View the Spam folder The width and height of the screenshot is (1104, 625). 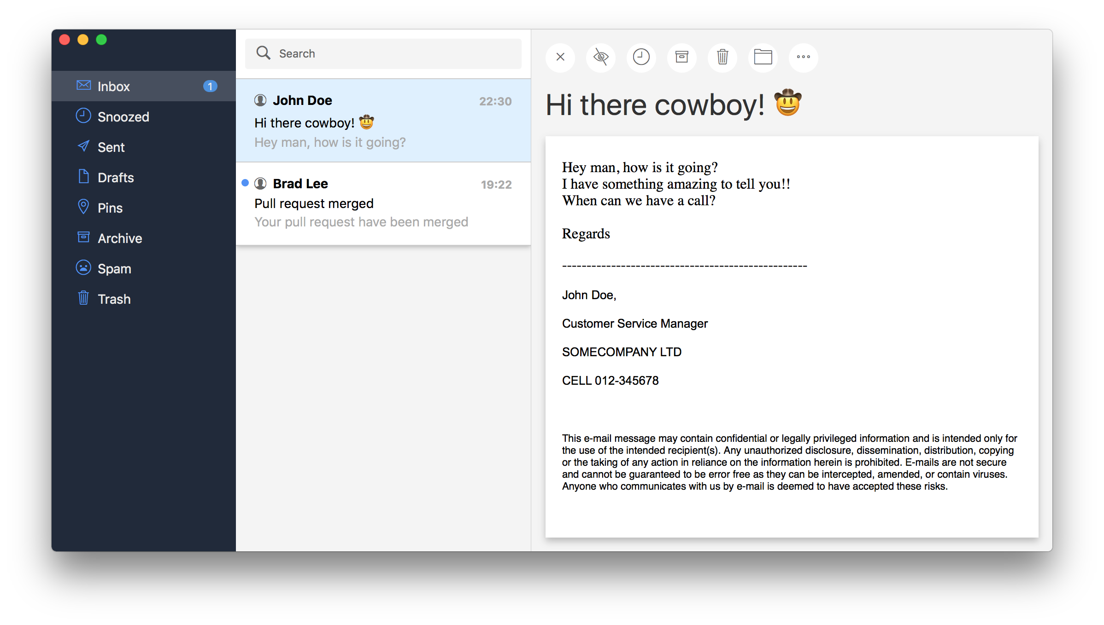tap(114, 269)
